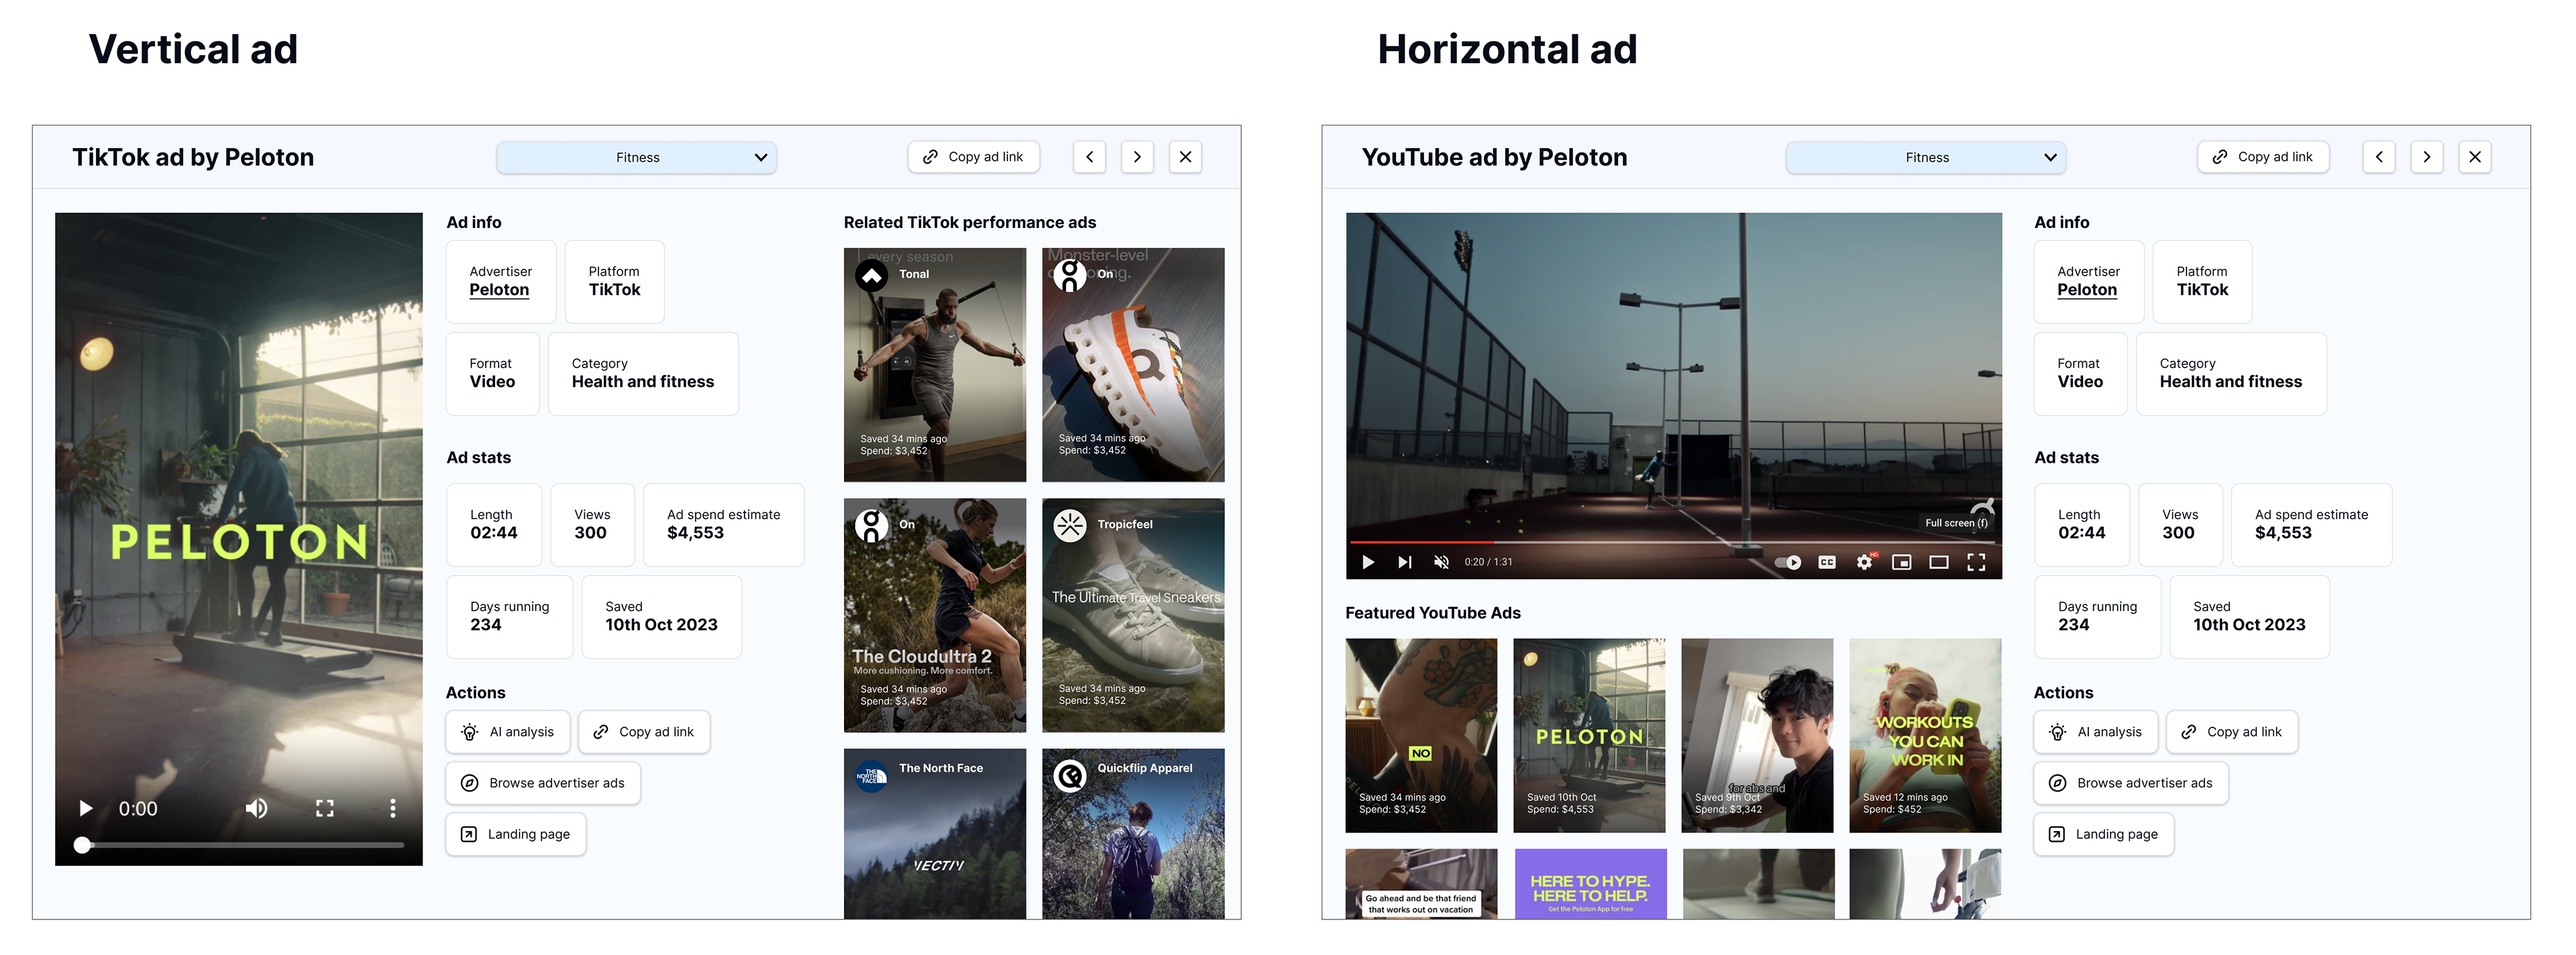Toggle YouTube autoplay switch
This screenshot has width=2576, height=955.
[x=1788, y=562]
